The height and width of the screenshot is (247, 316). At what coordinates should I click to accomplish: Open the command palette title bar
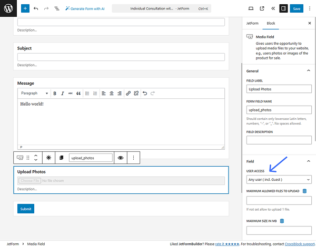click(162, 8)
